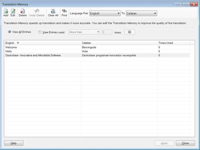Clear All entries from translation memory
The image size is (200, 150).
coord(53,13)
